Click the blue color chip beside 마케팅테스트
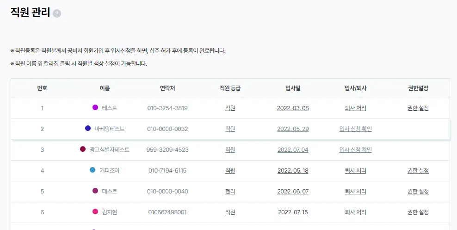Screen dimensions: 457x230 pyautogui.click(x=88, y=128)
